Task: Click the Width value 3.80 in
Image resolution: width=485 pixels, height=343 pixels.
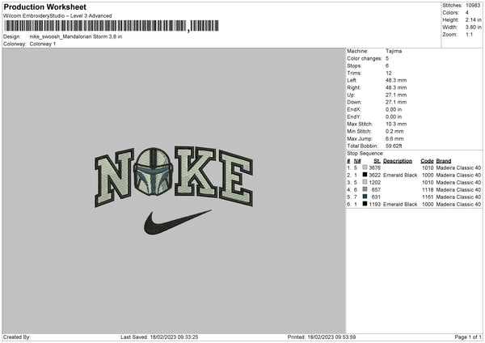Action: [473, 28]
